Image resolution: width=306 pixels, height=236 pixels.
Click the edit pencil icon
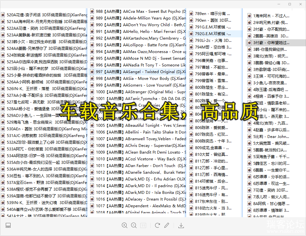pyautogui.click(x=167, y=225)
